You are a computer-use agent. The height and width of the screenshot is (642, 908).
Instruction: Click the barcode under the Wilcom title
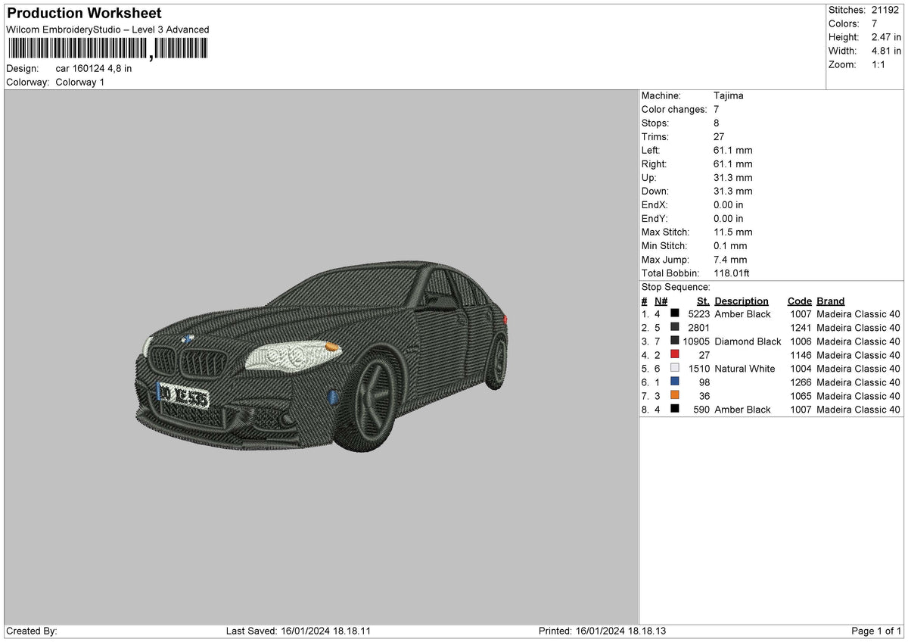107,49
